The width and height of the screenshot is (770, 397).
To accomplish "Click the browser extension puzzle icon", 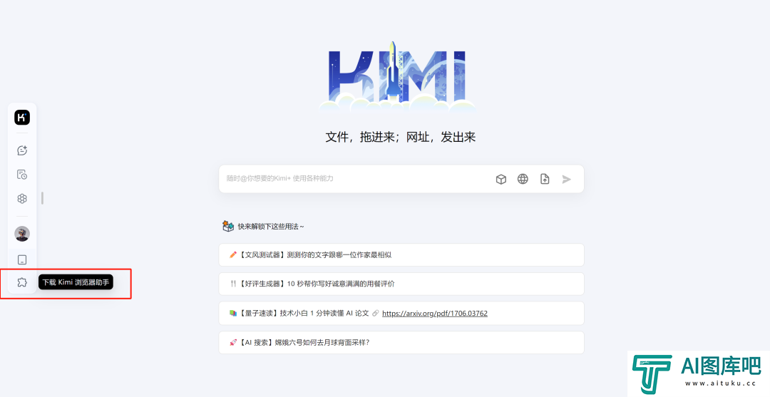I will coord(22,282).
